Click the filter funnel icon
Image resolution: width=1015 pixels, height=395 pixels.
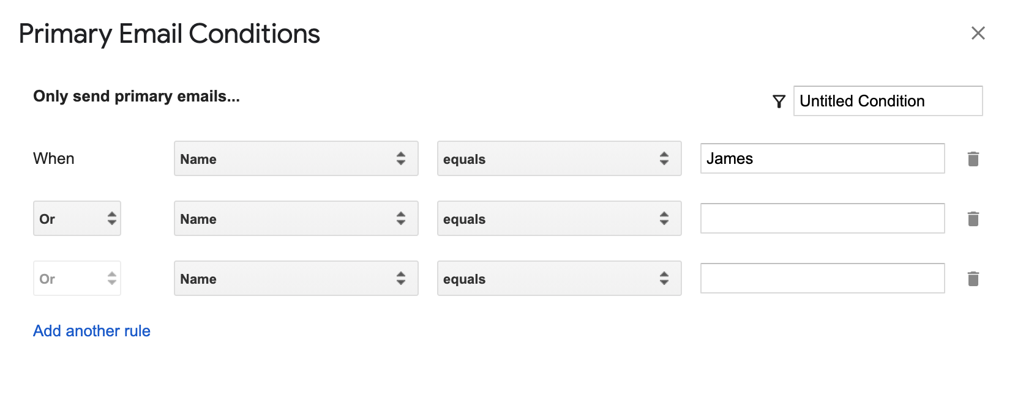point(779,102)
